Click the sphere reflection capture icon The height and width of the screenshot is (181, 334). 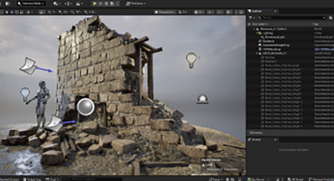coord(85,107)
